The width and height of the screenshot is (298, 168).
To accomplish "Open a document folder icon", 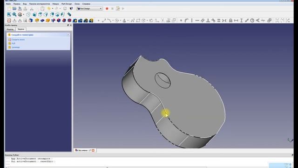I will click(14, 8).
